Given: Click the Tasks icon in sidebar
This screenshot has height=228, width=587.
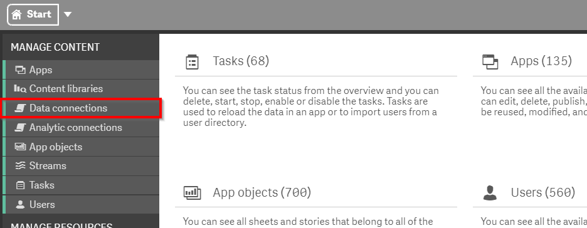Looking at the screenshot, I should (x=20, y=185).
